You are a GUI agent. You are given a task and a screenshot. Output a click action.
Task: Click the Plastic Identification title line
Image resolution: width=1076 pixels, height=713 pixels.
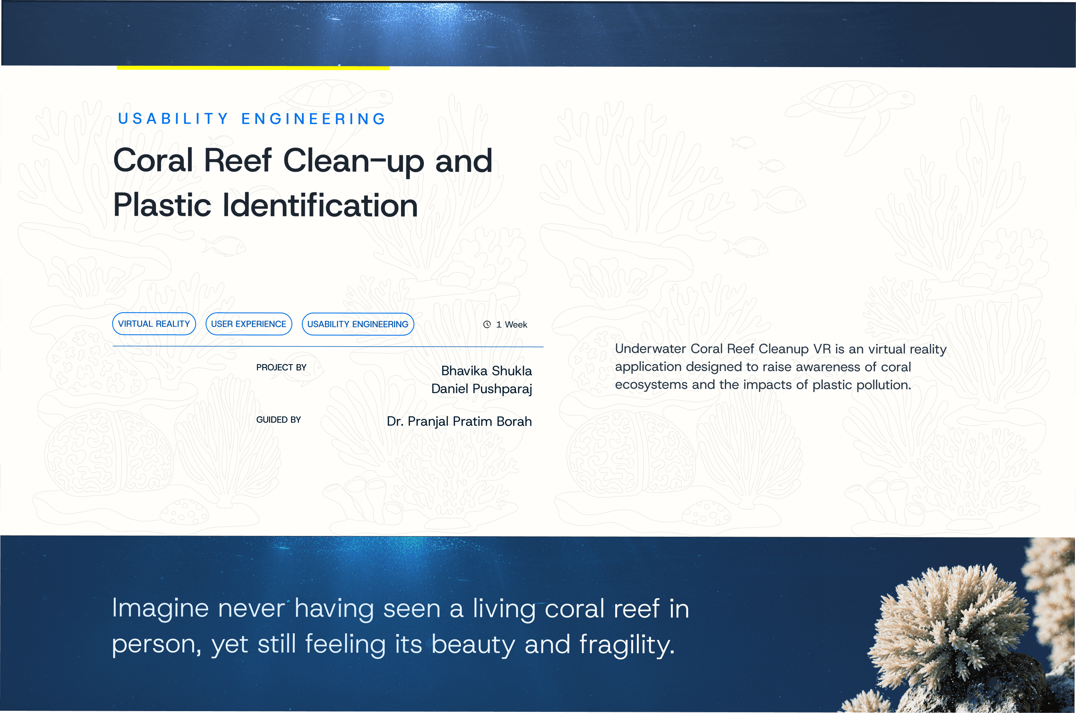(265, 205)
